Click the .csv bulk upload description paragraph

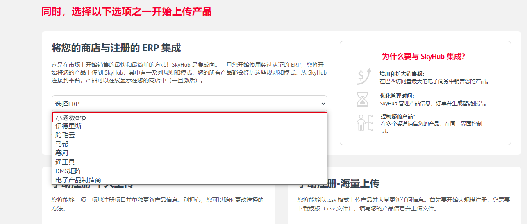point(404,204)
